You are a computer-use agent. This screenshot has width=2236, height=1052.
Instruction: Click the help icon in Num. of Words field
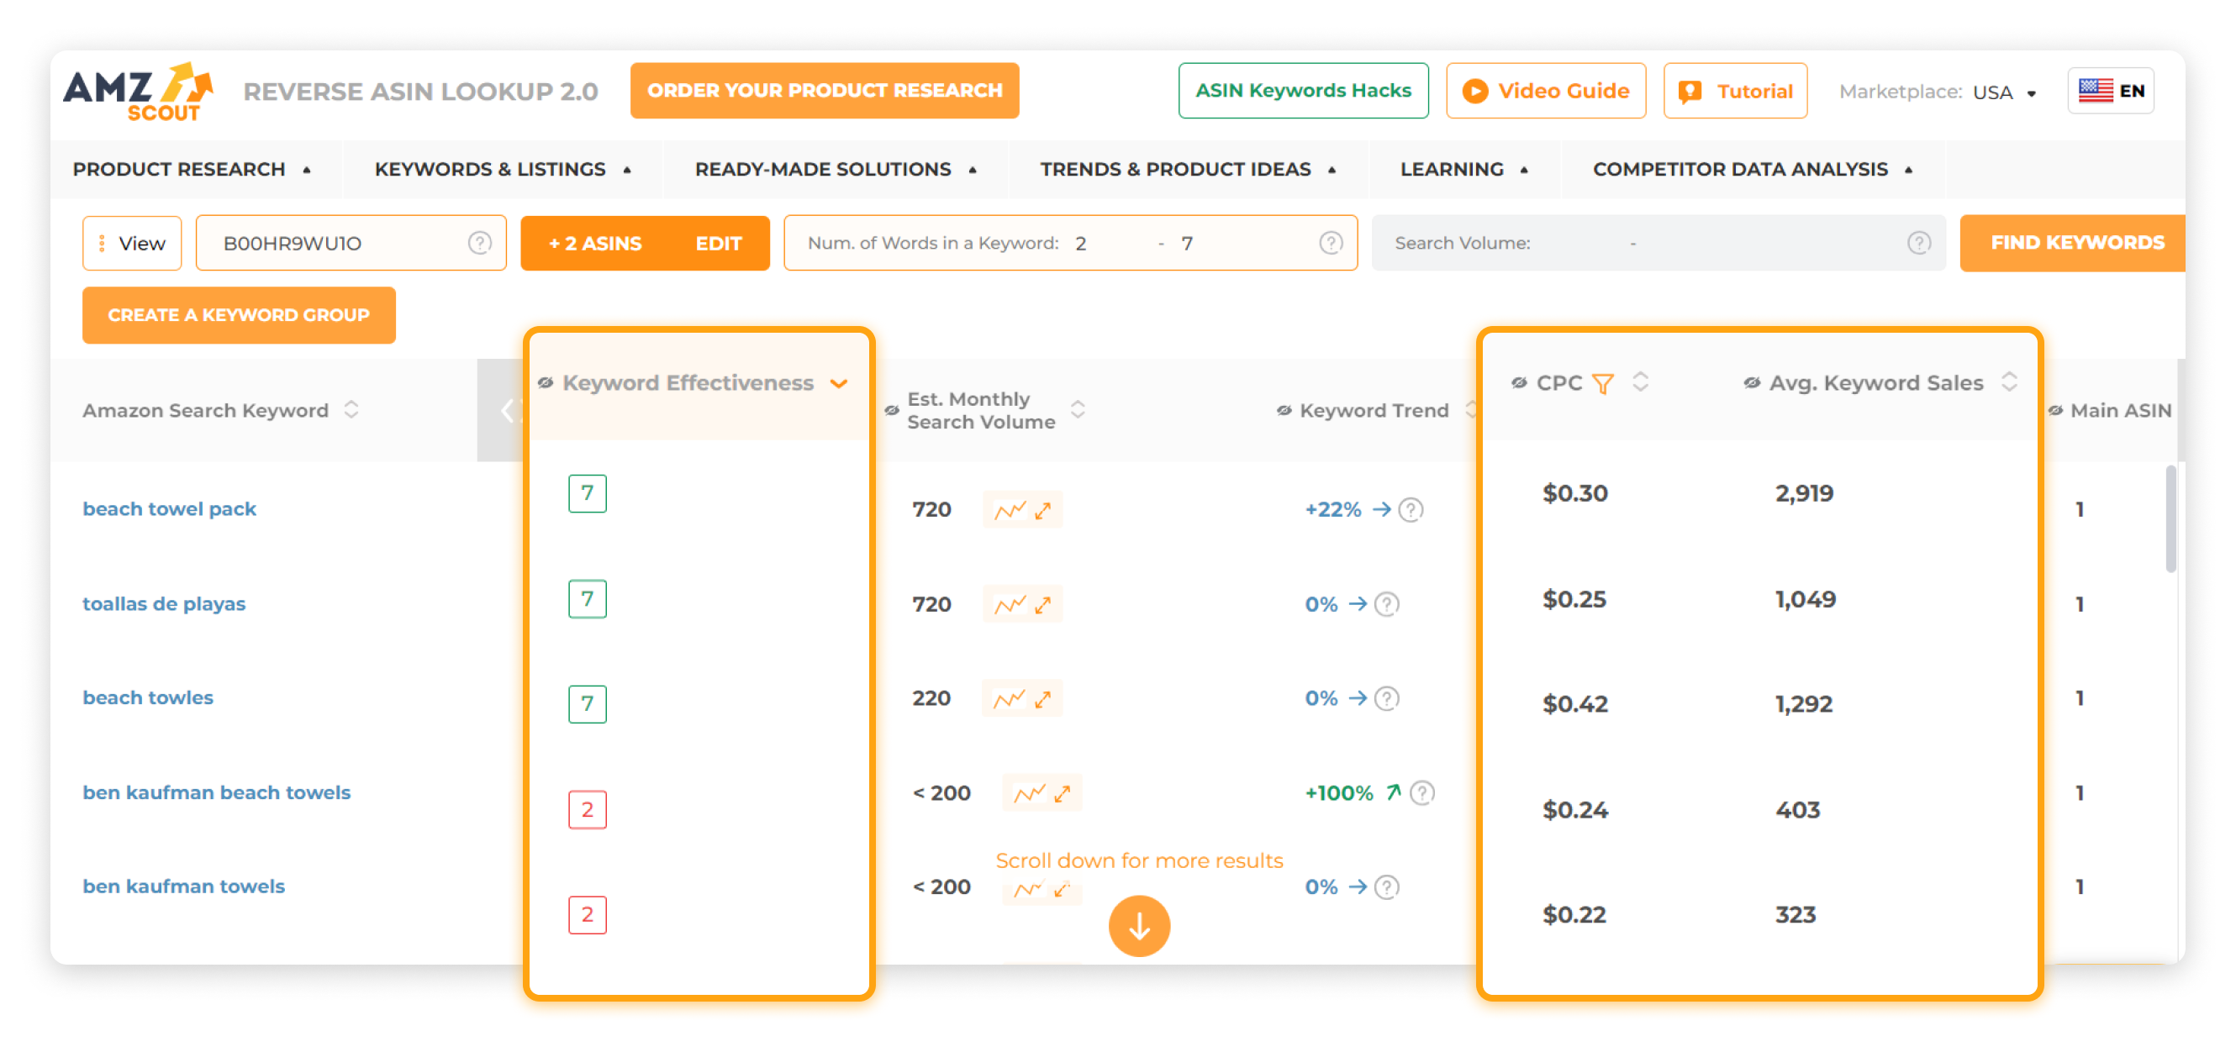(1332, 243)
